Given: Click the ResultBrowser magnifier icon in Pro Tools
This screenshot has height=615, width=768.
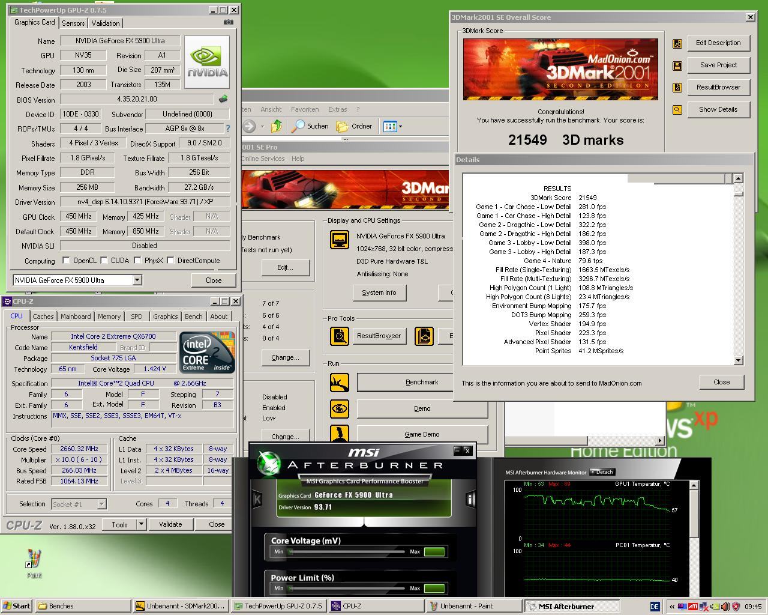Looking at the screenshot, I should (340, 336).
